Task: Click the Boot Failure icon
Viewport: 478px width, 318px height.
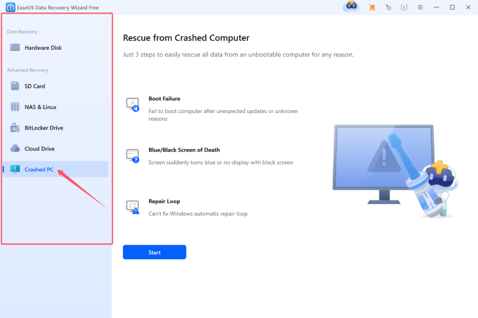Action: (133, 105)
